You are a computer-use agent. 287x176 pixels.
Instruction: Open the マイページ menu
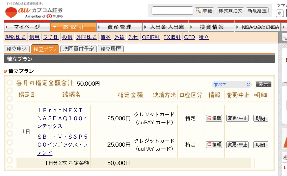click(x=27, y=27)
